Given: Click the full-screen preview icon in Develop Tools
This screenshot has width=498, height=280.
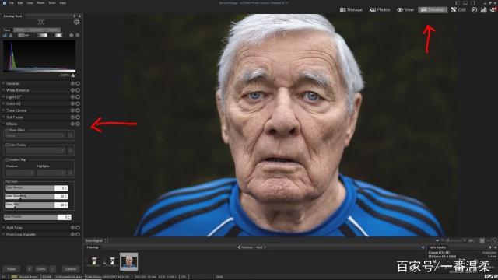Looking at the screenshot, I should 41,22.
